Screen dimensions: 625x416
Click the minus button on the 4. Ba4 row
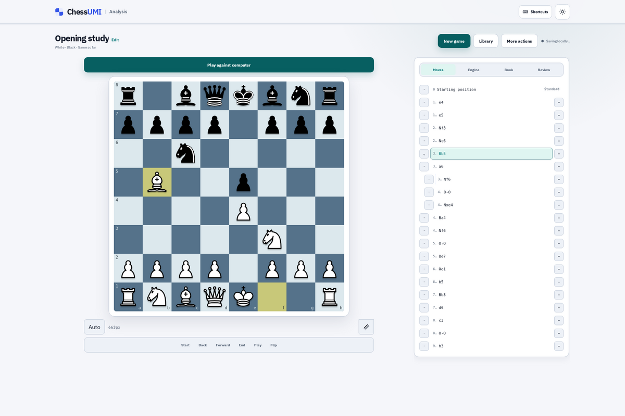558,218
